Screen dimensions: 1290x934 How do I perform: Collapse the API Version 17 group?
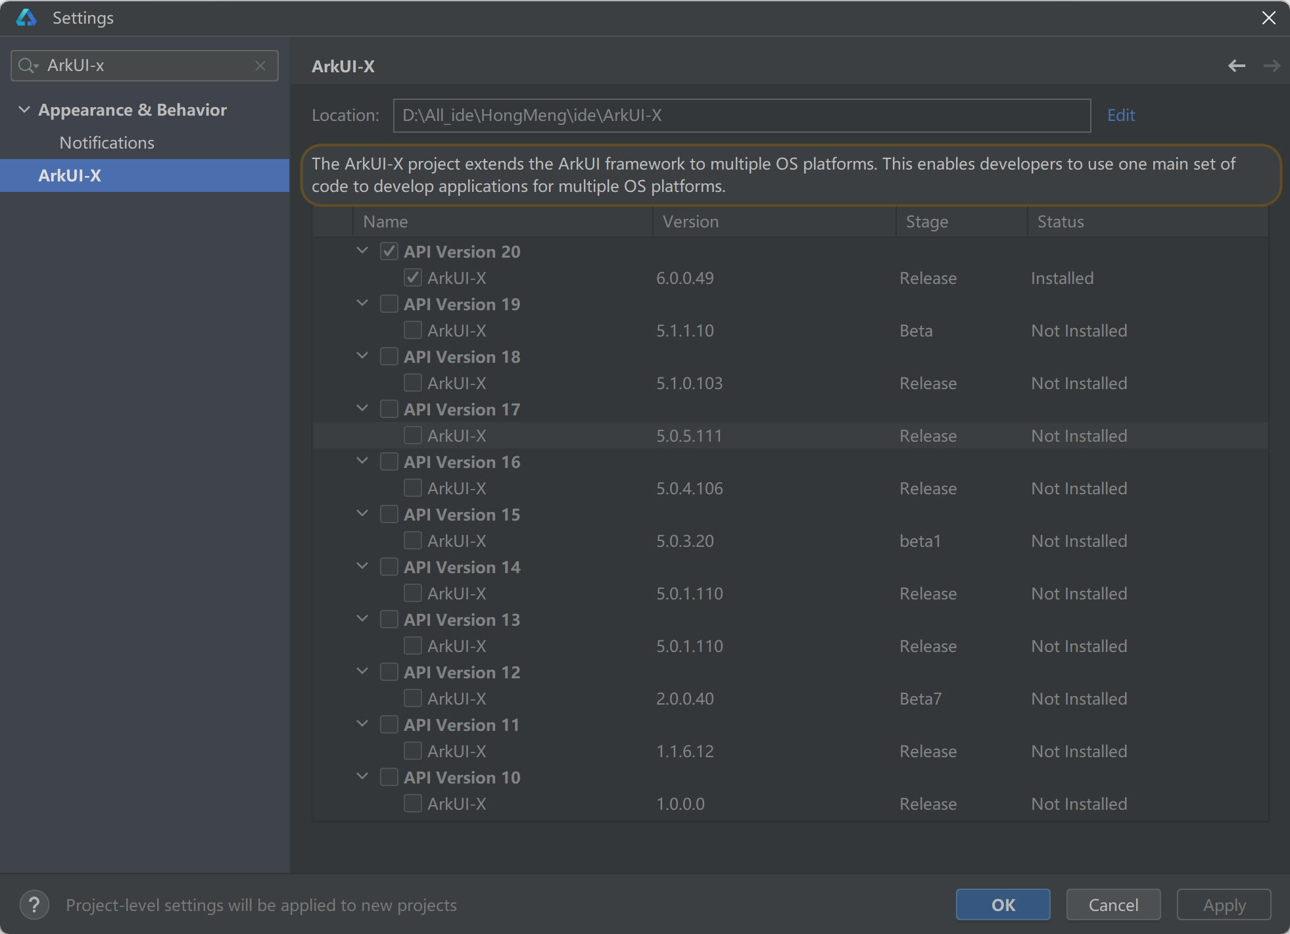pyautogui.click(x=362, y=409)
